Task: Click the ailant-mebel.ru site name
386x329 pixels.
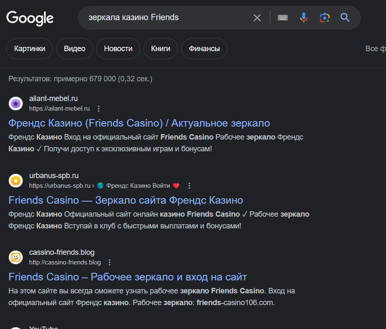Action: coord(53,98)
